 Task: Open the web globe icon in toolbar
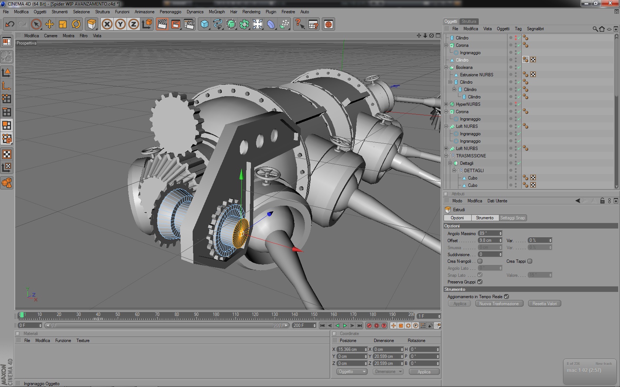[328, 24]
